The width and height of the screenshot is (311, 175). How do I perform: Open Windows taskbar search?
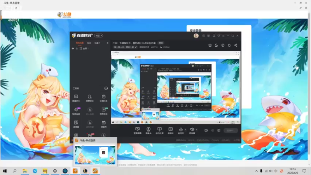[x=15, y=171]
